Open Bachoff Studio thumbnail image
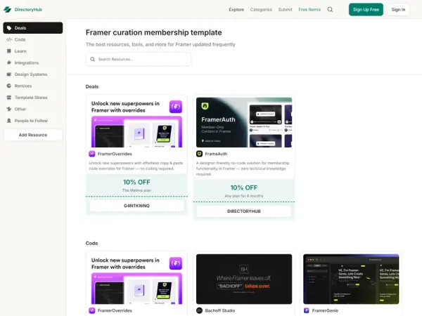Screen dimensions: 422x316 point(244,279)
